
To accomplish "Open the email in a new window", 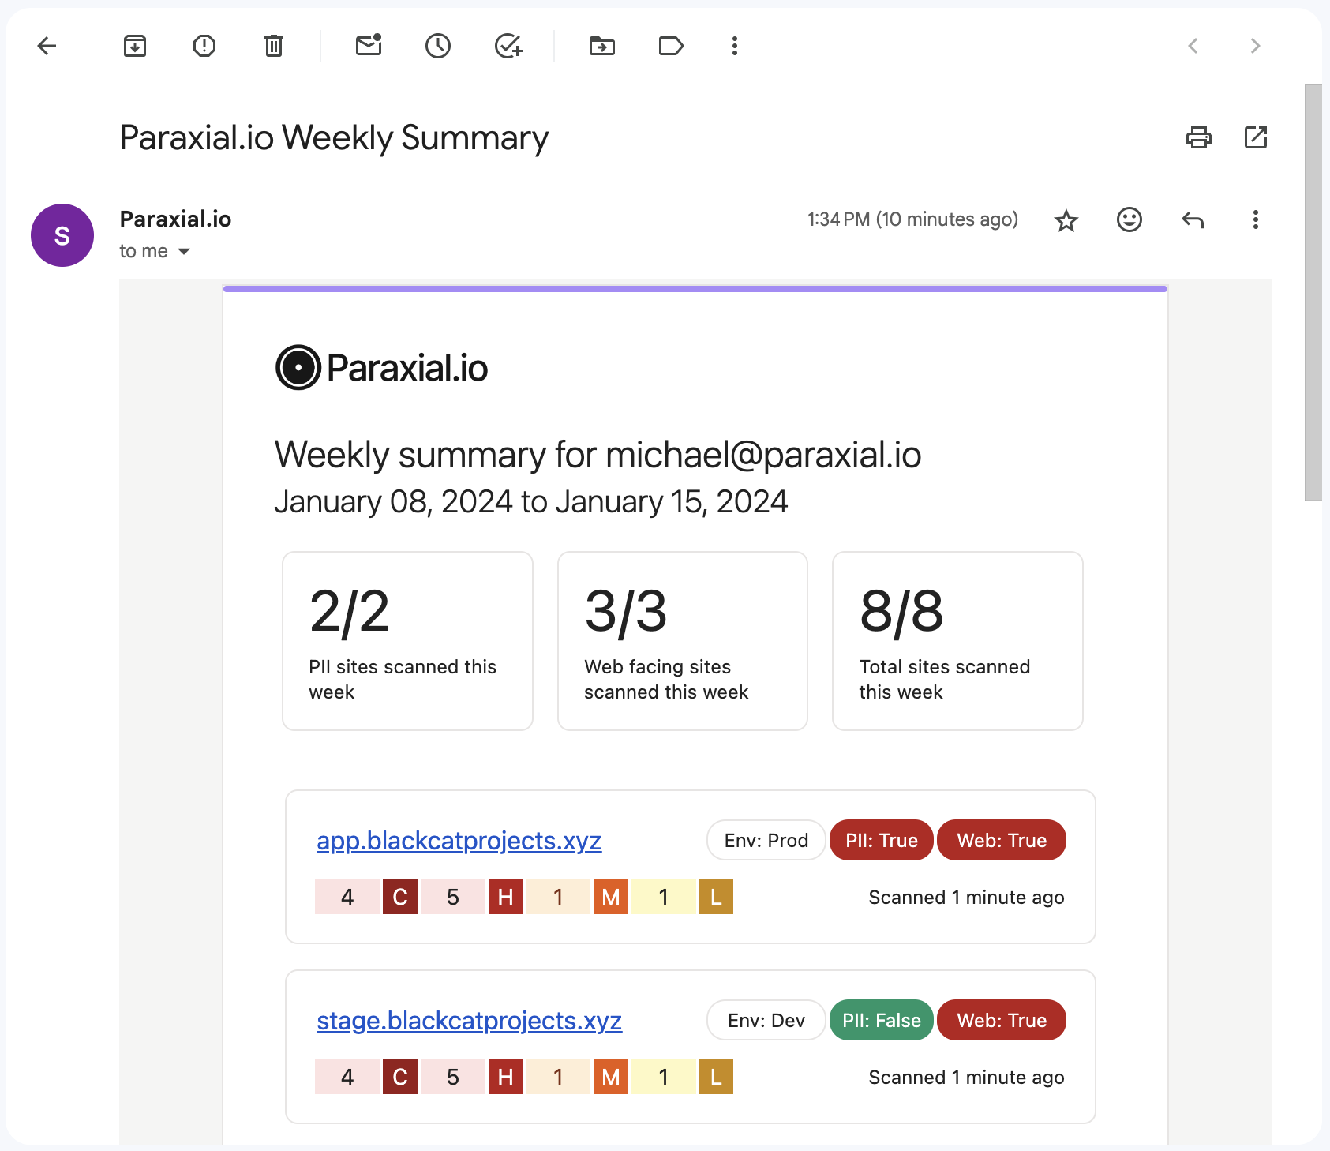I will 1256,137.
